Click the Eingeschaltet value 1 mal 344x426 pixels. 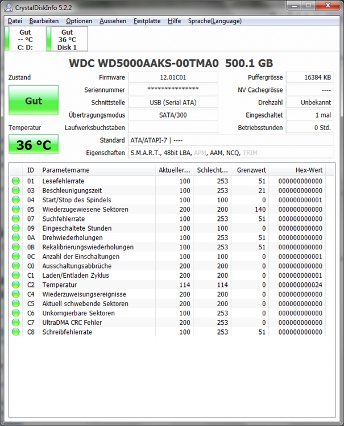click(x=309, y=115)
